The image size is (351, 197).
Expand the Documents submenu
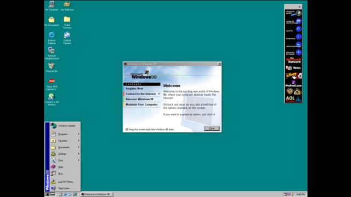point(65,147)
